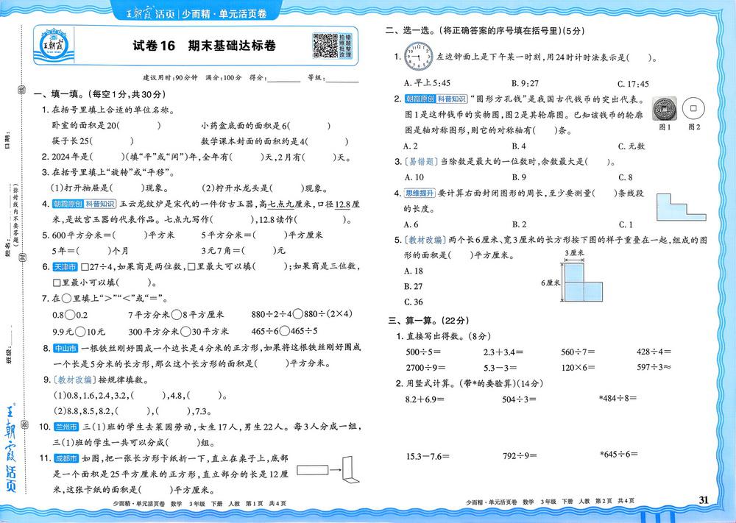
Task: Click the clock face in question 1
Action: (419, 57)
